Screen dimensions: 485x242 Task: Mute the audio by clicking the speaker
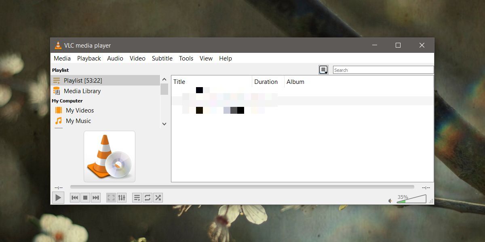[x=390, y=200]
